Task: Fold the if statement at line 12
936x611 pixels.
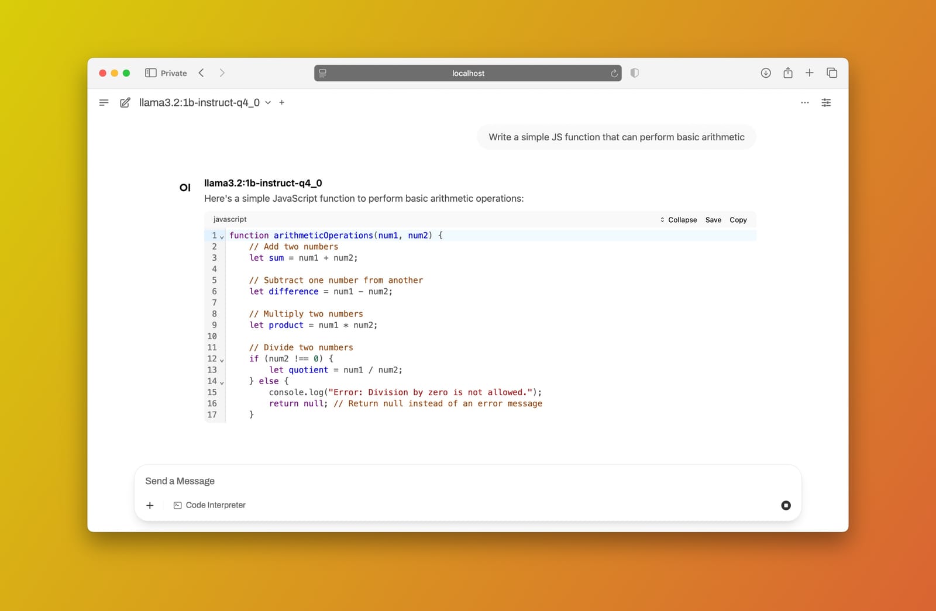Action: [222, 359]
